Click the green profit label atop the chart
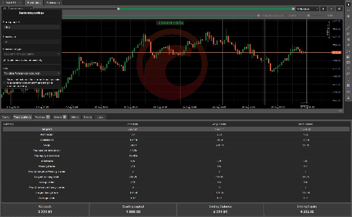The height and width of the screenshot is (217, 352). click(170, 23)
